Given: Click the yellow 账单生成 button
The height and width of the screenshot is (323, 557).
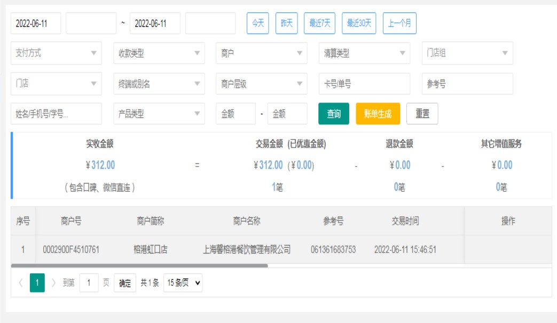Looking at the screenshot, I should [378, 114].
